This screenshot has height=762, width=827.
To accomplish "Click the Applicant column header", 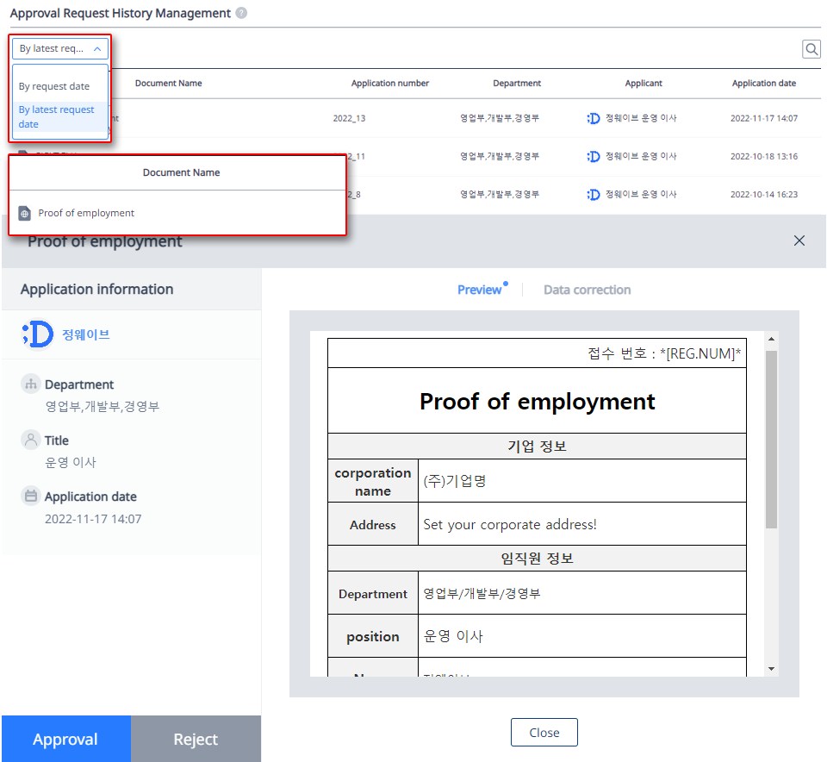I will [644, 83].
